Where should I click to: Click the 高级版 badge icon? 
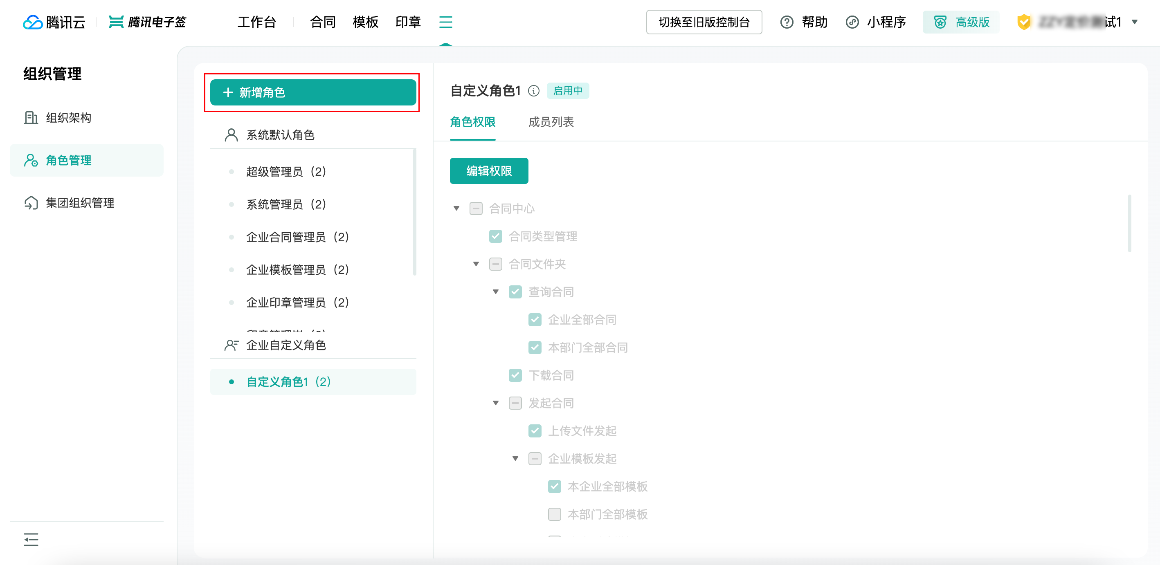[x=940, y=22]
